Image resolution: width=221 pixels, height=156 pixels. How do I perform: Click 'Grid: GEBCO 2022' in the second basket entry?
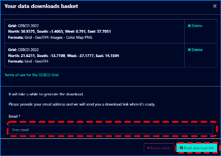(24, 50)
